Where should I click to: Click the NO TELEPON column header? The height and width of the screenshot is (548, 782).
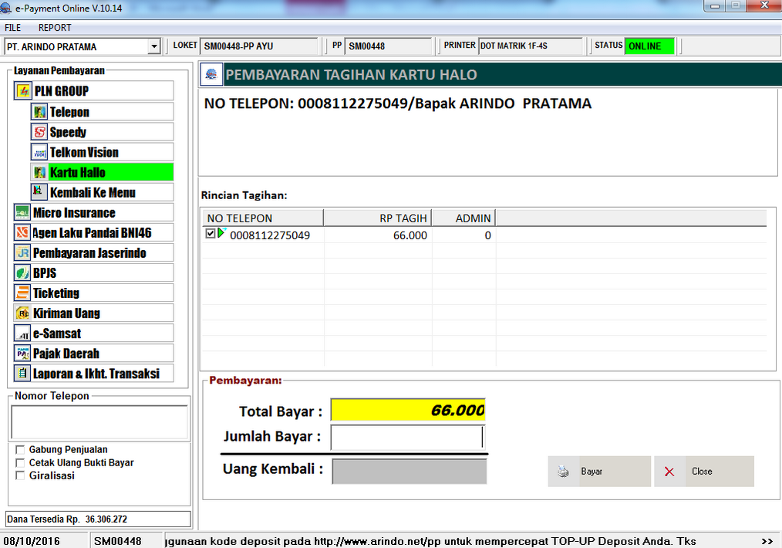point(263,218)
